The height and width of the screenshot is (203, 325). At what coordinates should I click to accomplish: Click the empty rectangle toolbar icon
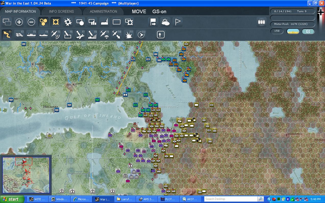click(117, 22)
